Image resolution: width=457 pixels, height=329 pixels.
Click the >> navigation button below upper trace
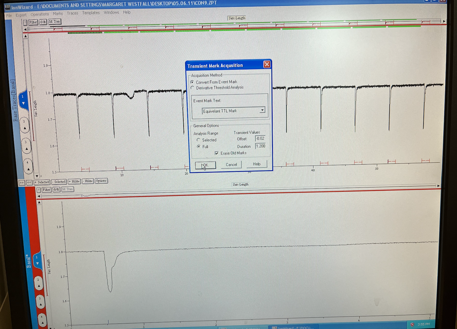coord(22,182)
